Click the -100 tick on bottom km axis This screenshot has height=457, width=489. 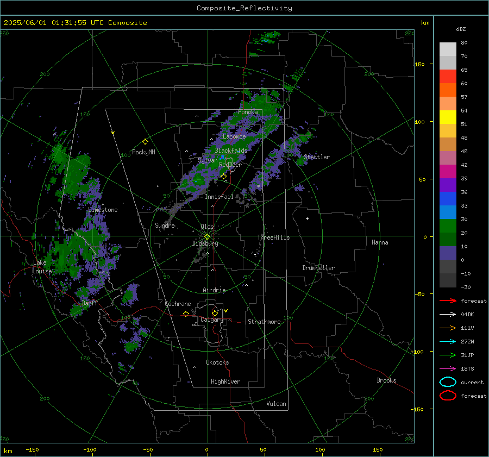point(90,449)
